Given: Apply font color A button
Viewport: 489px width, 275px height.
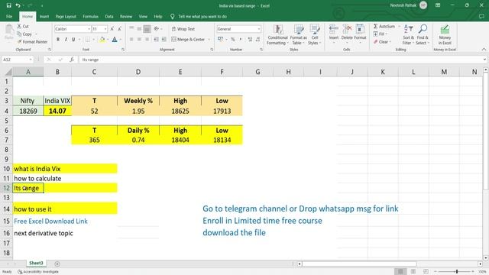Looking at the screenshot, I should click(x=115, y=39).
